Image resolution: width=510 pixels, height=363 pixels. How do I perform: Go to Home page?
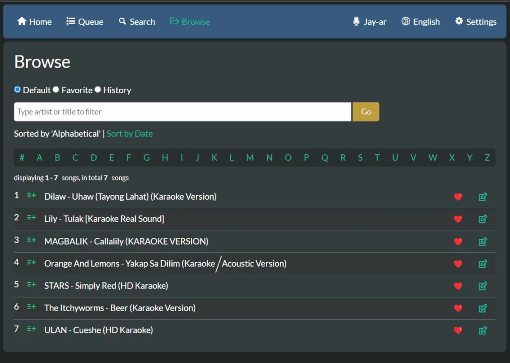(34, 22)
